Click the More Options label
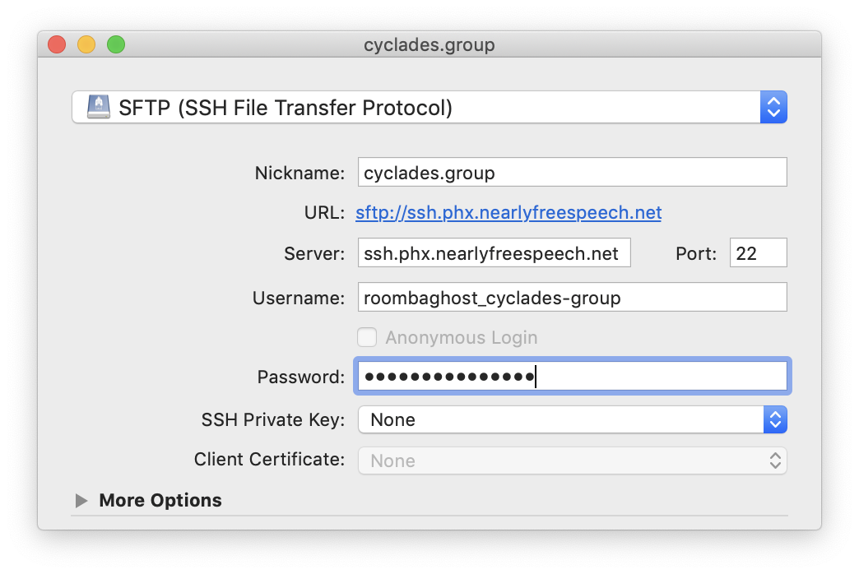Image resolution: width=859 pixels, height=574 pixels. pos(160,500)
